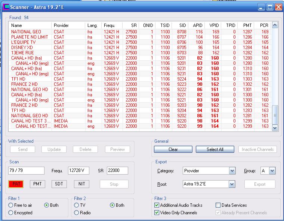Viewport: 284px width, 221px height.
Task: Select CANAL+ HD (eng) row SID 9231
Action: pos(140,74)
